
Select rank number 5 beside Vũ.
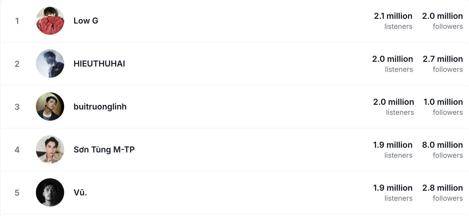(17, 193)
